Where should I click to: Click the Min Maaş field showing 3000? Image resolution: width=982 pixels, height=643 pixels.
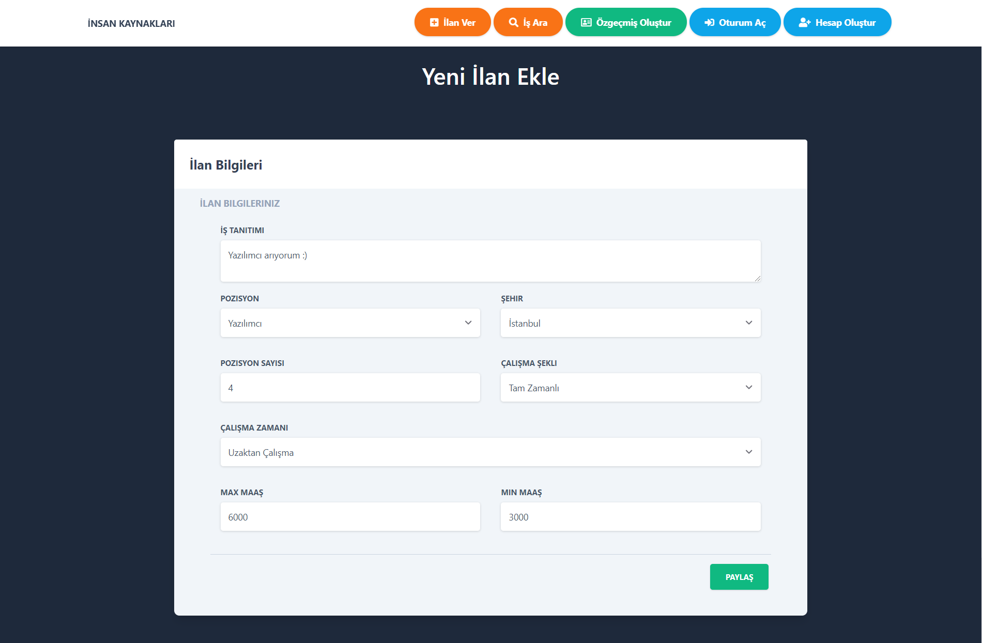630,516
